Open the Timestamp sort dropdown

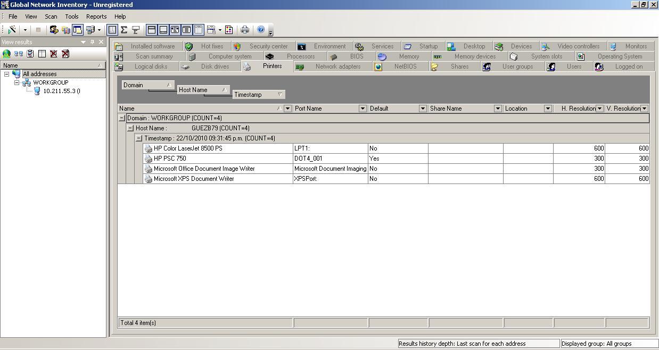tap(281, 94)
